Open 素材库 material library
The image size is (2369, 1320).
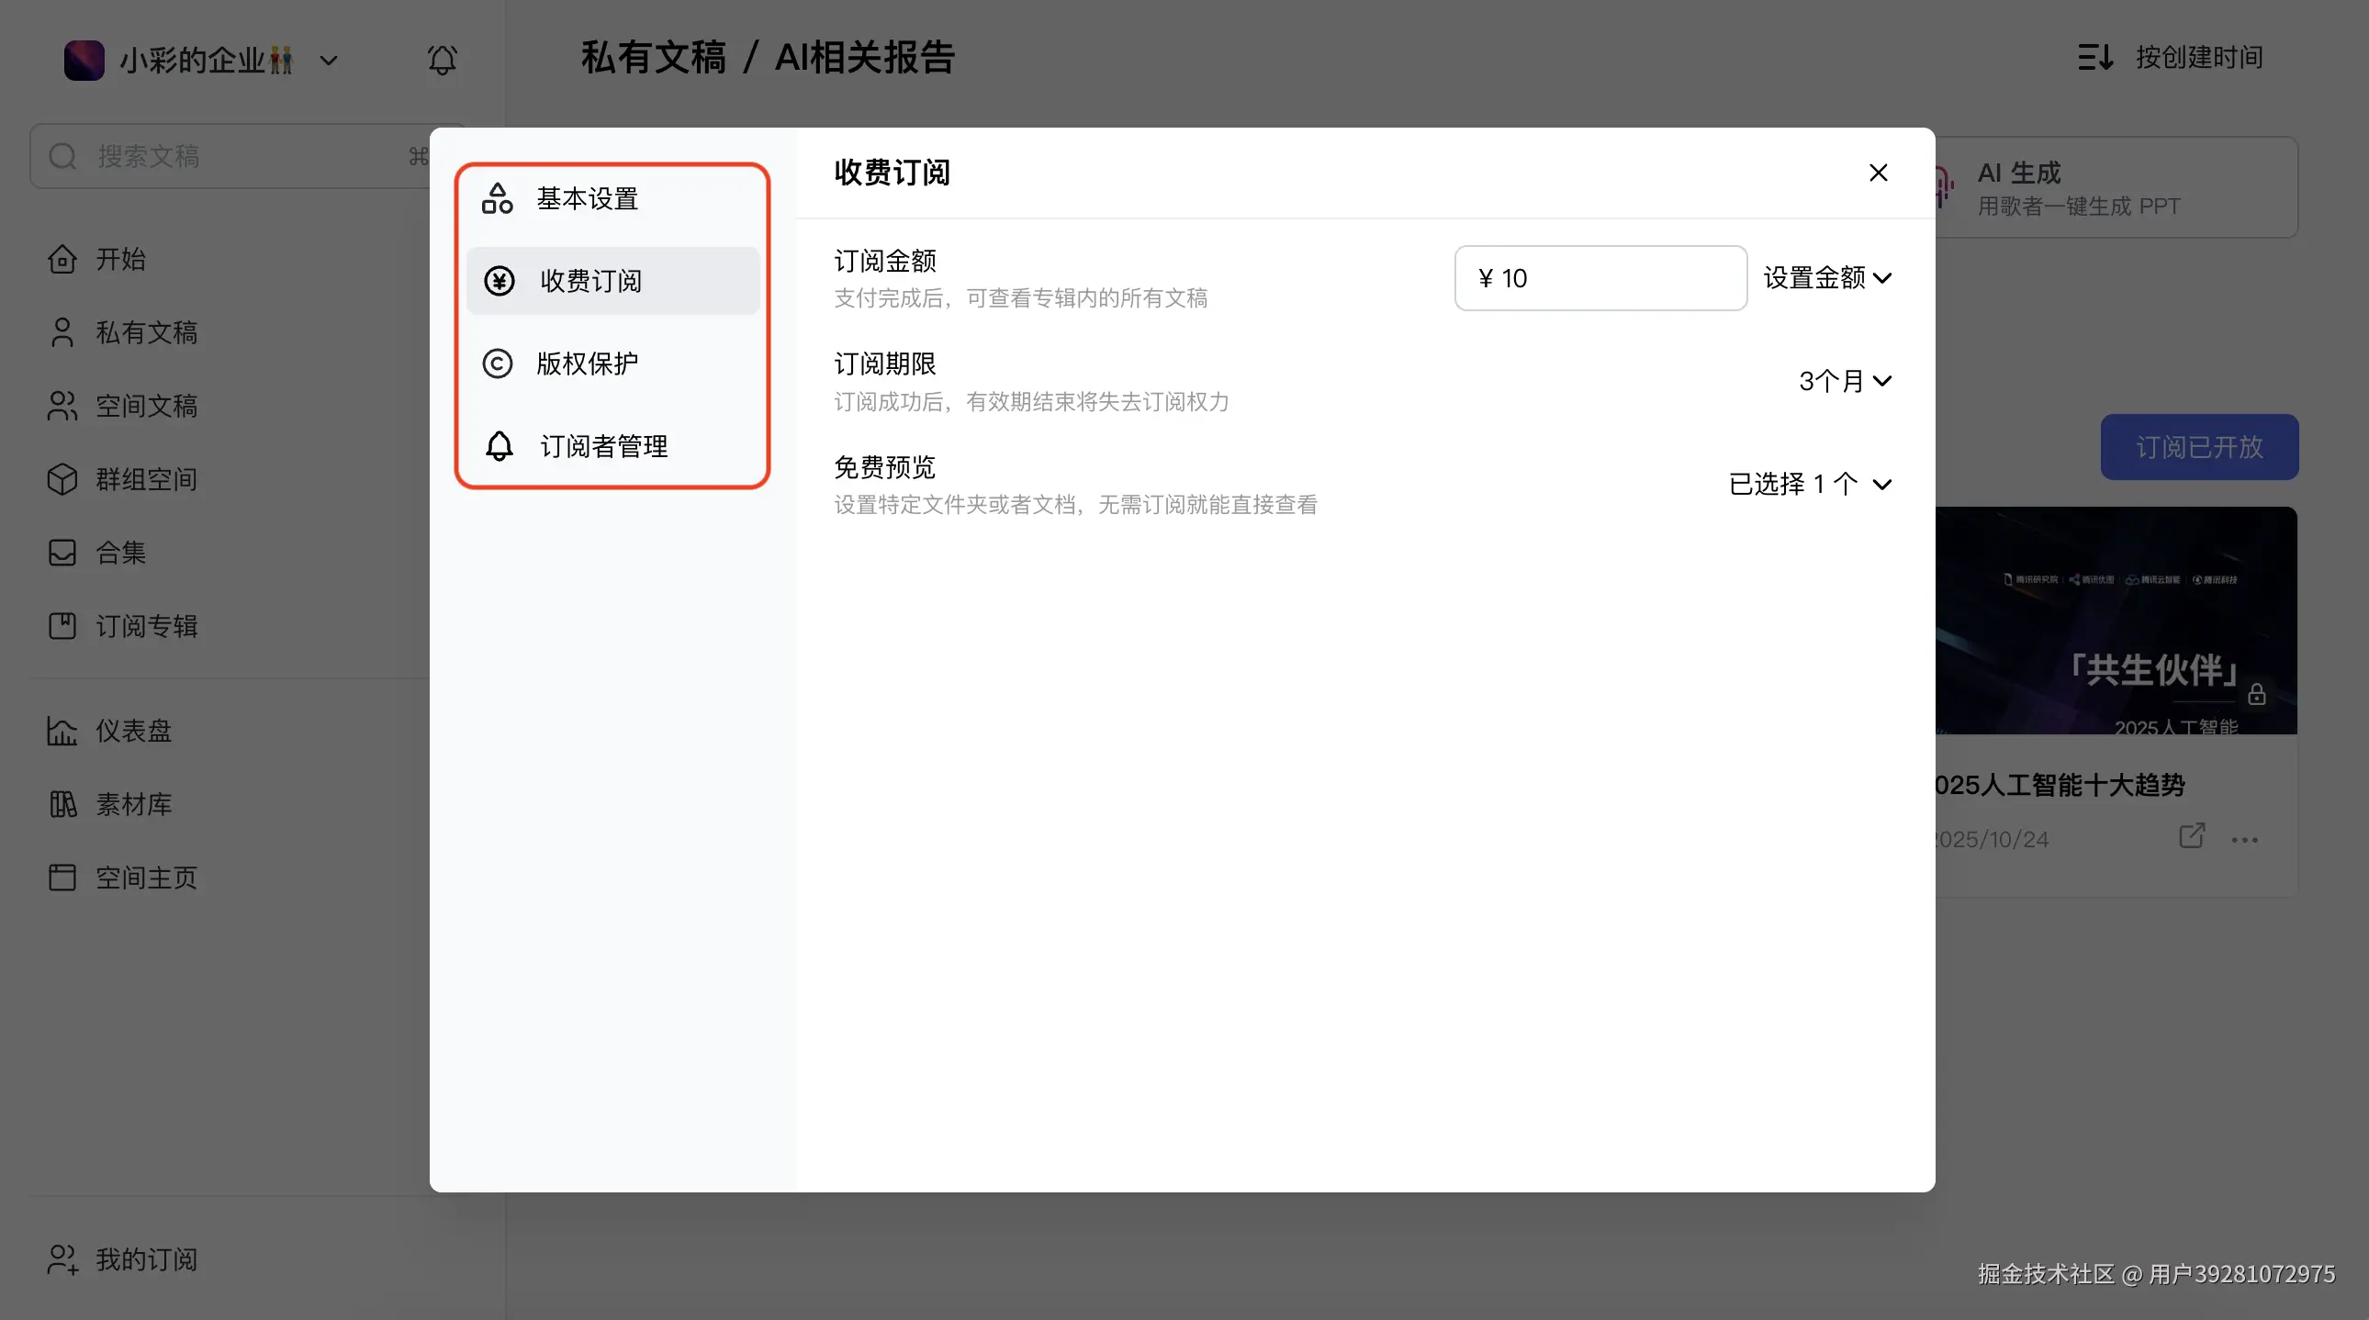pos(132,804)
